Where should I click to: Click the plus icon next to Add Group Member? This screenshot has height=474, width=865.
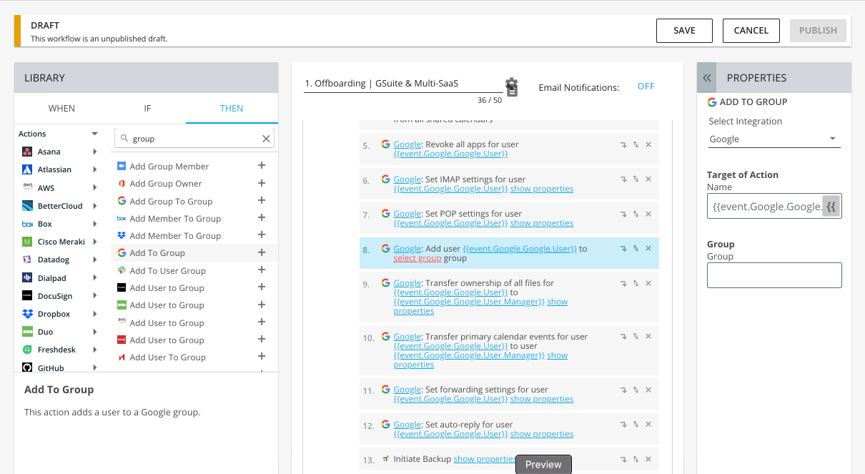(262, 165)
